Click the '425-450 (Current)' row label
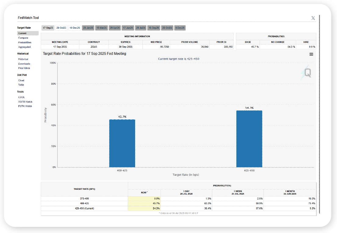 [x=84, y=208]
